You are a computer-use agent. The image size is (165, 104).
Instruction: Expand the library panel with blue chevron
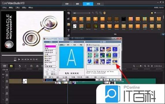(x=163, y=34)
